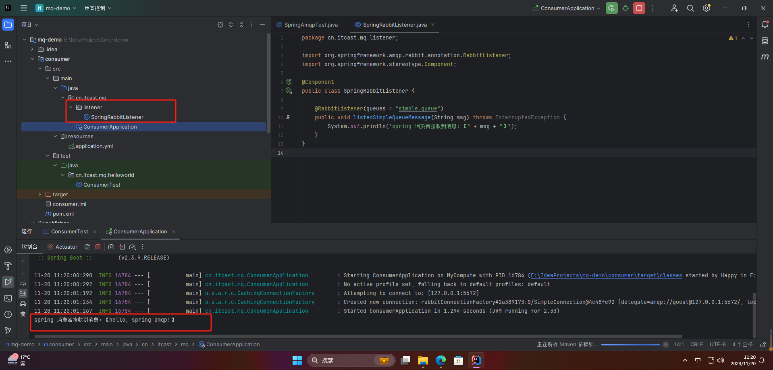Image resolution: width=773 pixels, height=370 pixels.
Task: Open the ConsumerApplication run configuration dropdown
Action: click(566, 8)
